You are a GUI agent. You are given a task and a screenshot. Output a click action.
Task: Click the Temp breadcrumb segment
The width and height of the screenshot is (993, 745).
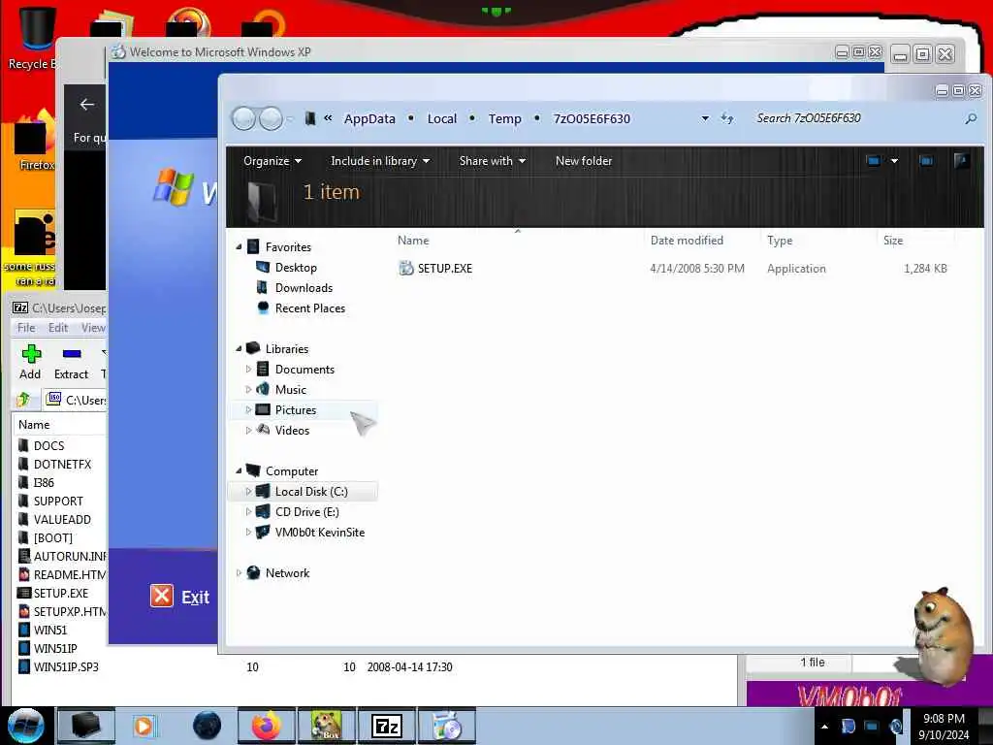pos(504,118)
